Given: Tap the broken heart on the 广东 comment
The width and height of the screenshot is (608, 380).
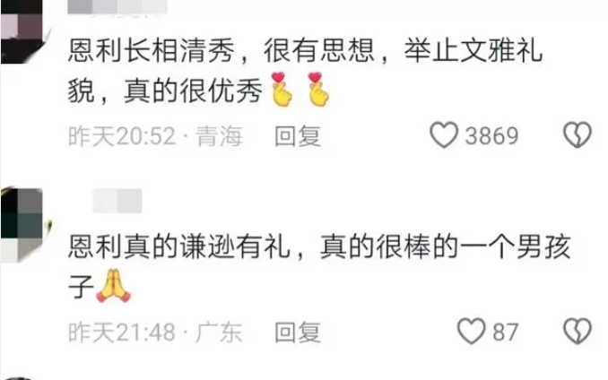Looking at the screenshot, I should tap(578, 332).
